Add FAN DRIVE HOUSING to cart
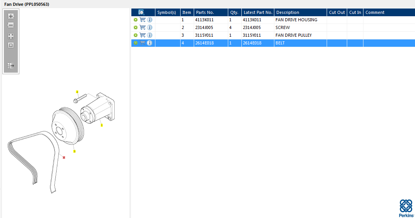Viewport: 415px width, 218px height. (x=143, y=20)
